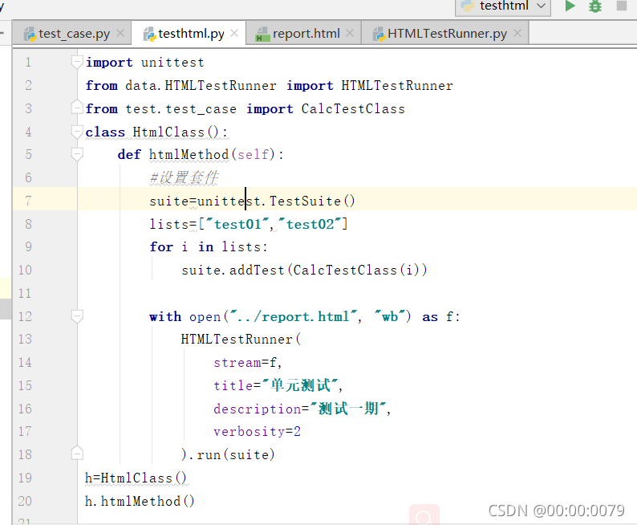Image resolution: width=637 pixels, height=525 pixels.
Task: Switch to the HTMLTestRunner.py tab
Action: pos(447,34)
